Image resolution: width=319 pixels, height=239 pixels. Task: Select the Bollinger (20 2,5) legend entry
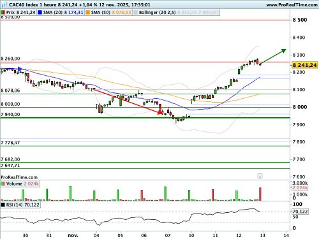[176, 13]
